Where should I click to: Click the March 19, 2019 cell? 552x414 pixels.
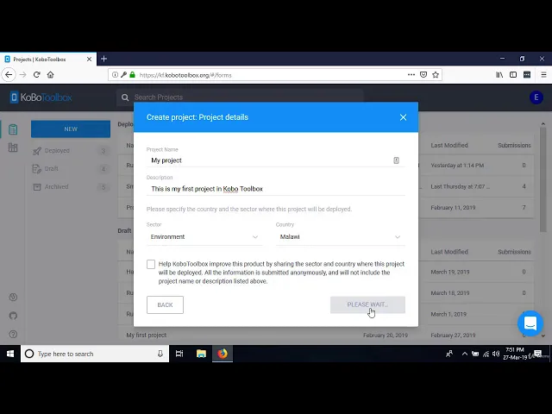pyautogui.click(x=450, y=273)
